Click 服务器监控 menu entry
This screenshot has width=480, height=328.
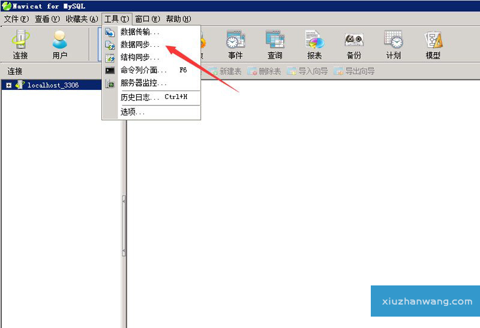coord(143,83)
